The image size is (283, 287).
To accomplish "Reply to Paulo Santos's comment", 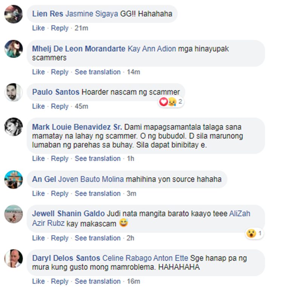I will point(60,106).
